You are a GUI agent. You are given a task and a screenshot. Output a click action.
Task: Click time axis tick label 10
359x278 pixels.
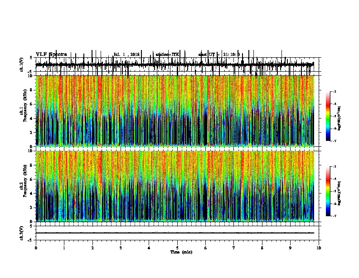319,248
